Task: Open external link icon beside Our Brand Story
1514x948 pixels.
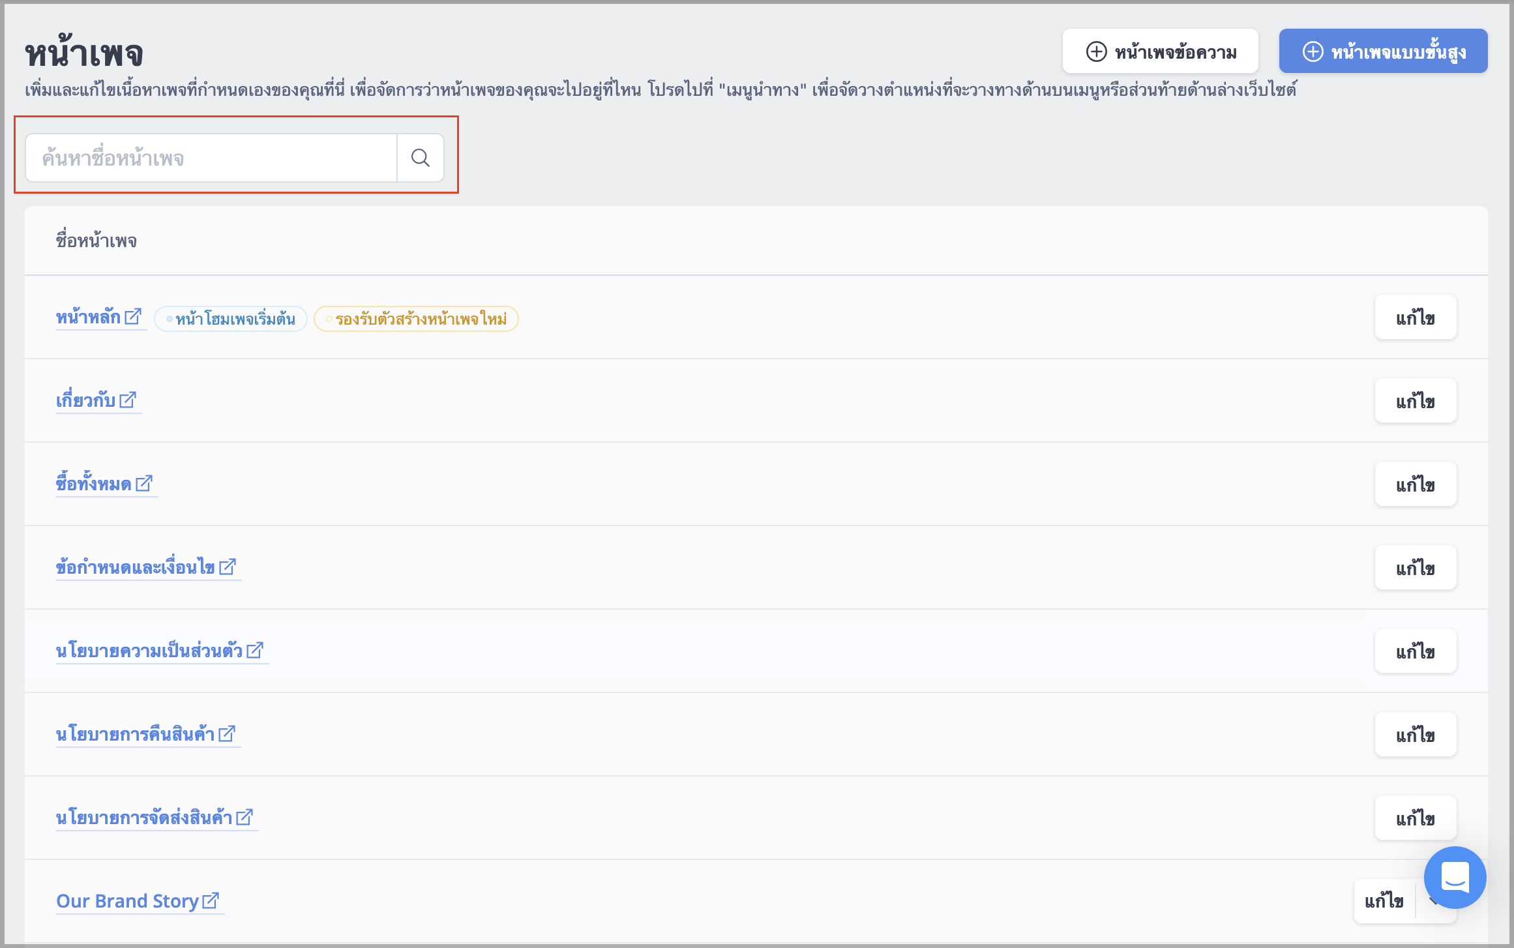Action: (x=211, y=900)
